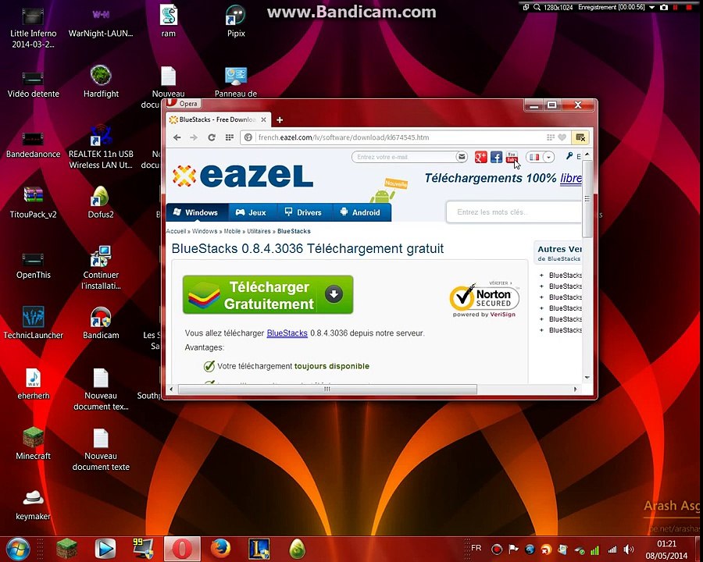The width and height of the screenshot is (703, 562).
Task: Open the eherherh WAV file icon
Action: 33,383
